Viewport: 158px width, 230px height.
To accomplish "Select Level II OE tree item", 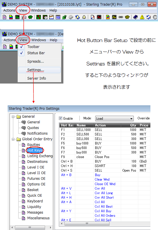I will [x=36, y=173].
